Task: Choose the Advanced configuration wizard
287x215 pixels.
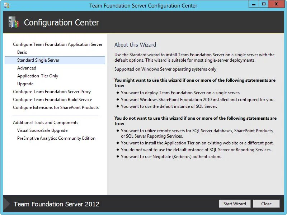Action: [x=27, y=68]
